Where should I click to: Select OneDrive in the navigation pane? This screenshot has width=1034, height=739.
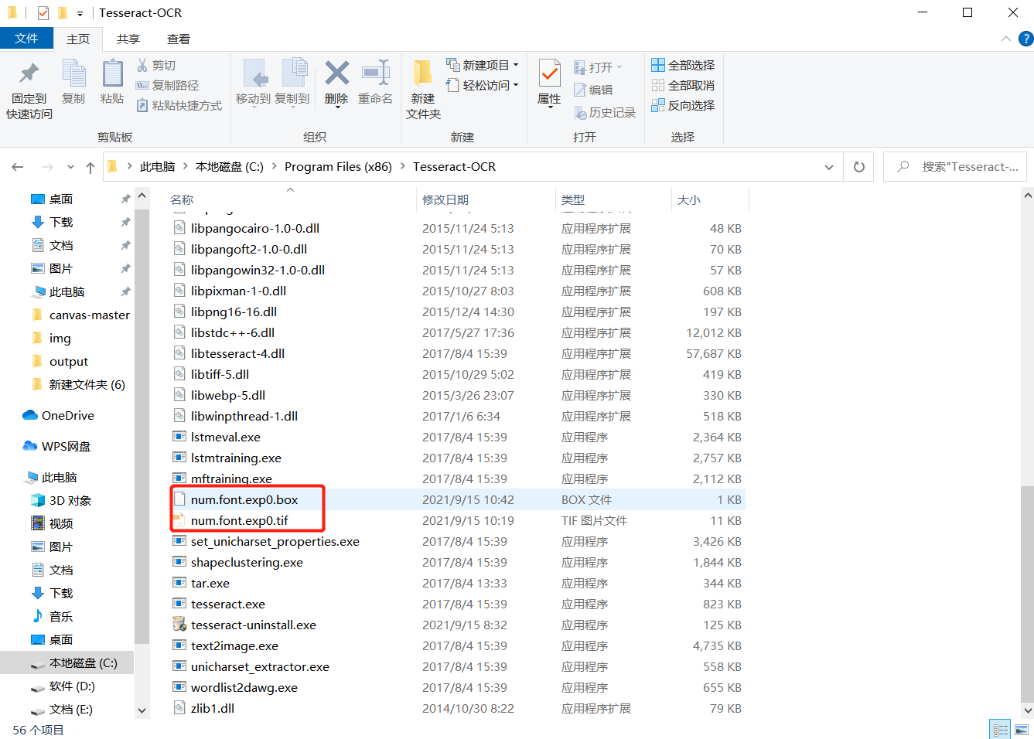68,415
